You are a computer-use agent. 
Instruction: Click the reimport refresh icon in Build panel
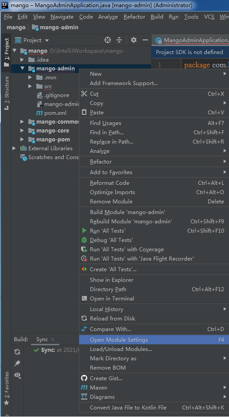tap(17, 352)
